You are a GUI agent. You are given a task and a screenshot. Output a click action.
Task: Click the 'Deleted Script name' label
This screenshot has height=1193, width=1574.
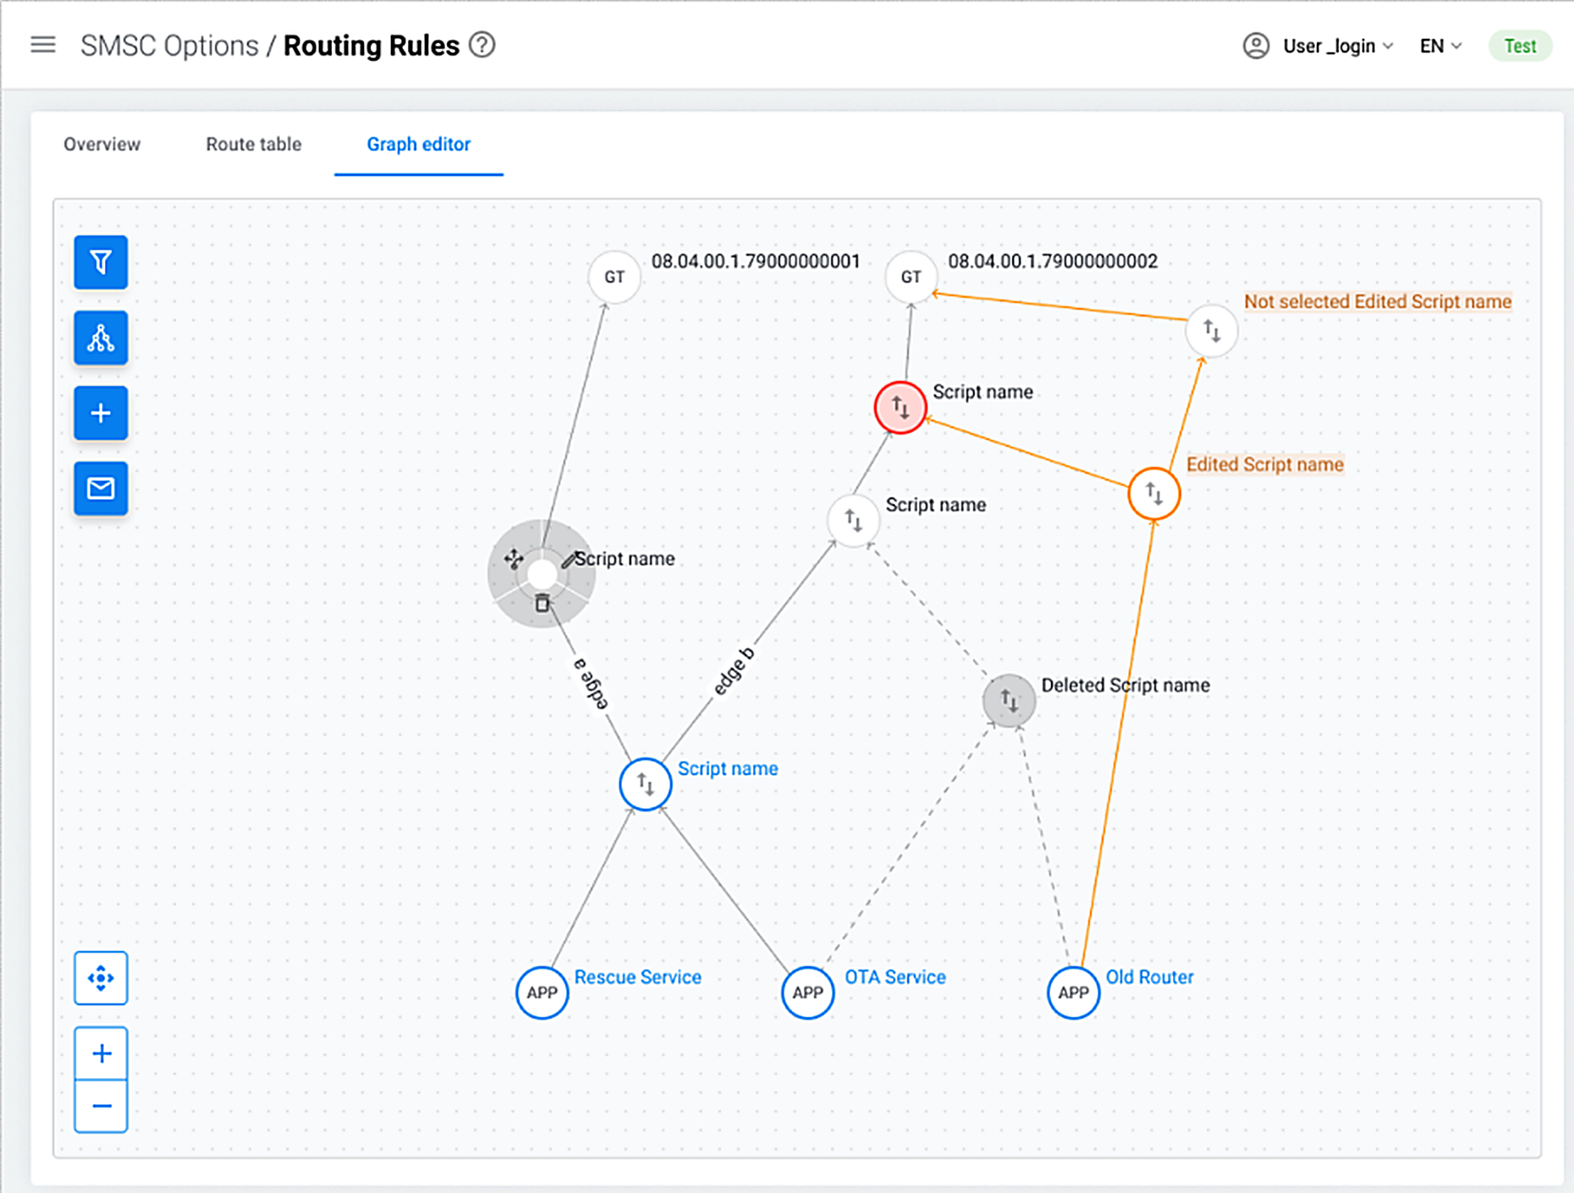tap(1125, 685)
